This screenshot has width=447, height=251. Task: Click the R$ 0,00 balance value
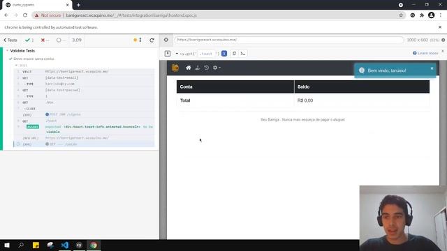pyautogui.click(x=305, y=100)
